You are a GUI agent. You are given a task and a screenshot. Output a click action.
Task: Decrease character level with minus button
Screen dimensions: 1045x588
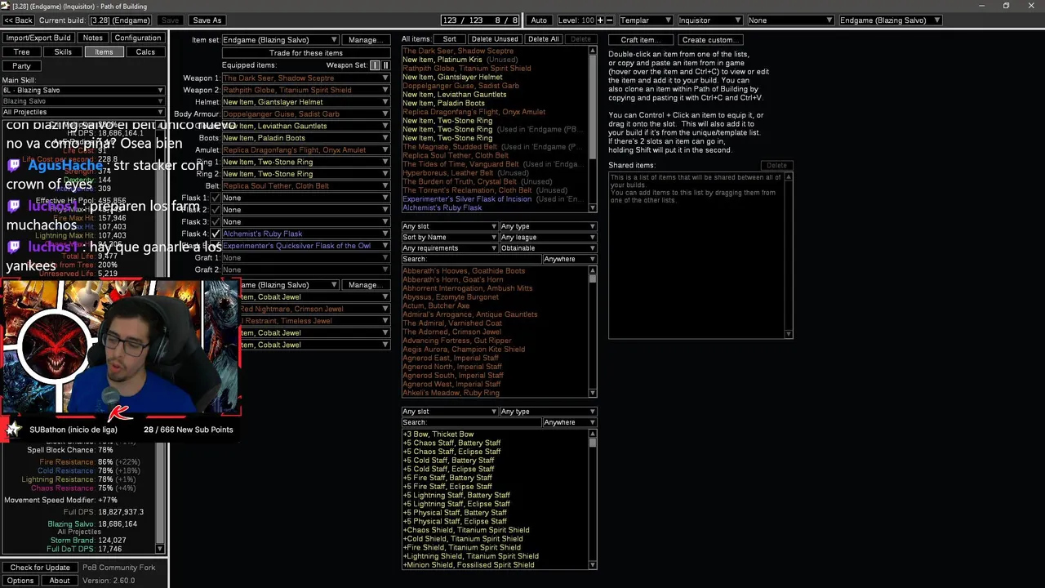[x=609, y=20]
